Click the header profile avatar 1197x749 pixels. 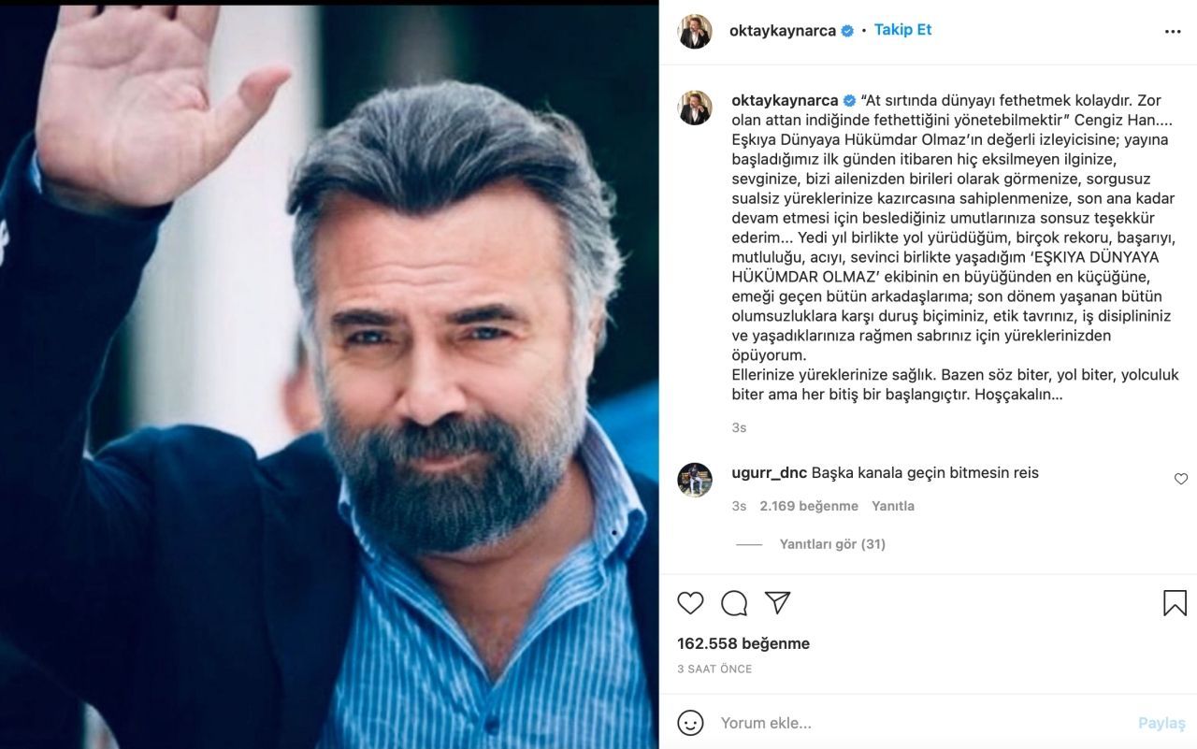pos(695,31)
